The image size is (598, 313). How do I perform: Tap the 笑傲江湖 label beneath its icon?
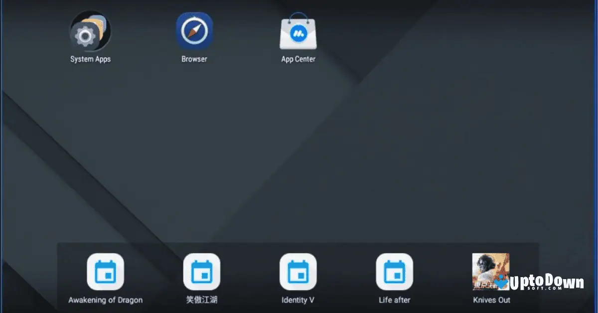click(201, 300)
